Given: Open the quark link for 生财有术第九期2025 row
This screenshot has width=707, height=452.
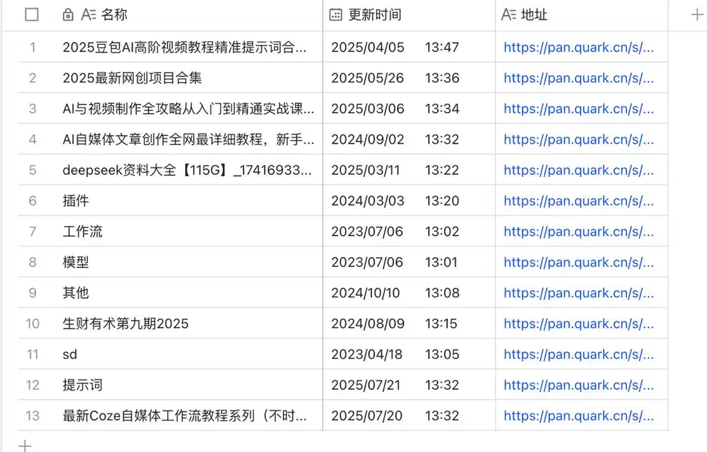Looking at the screenshot, I should [579, 323].
